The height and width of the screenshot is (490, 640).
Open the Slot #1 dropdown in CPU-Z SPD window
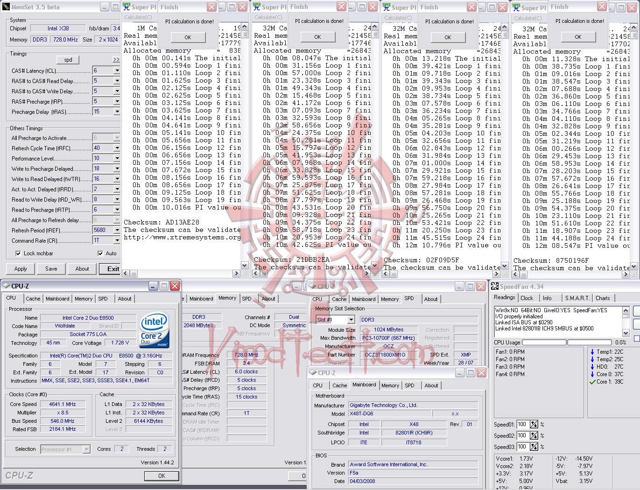[351, 320]
